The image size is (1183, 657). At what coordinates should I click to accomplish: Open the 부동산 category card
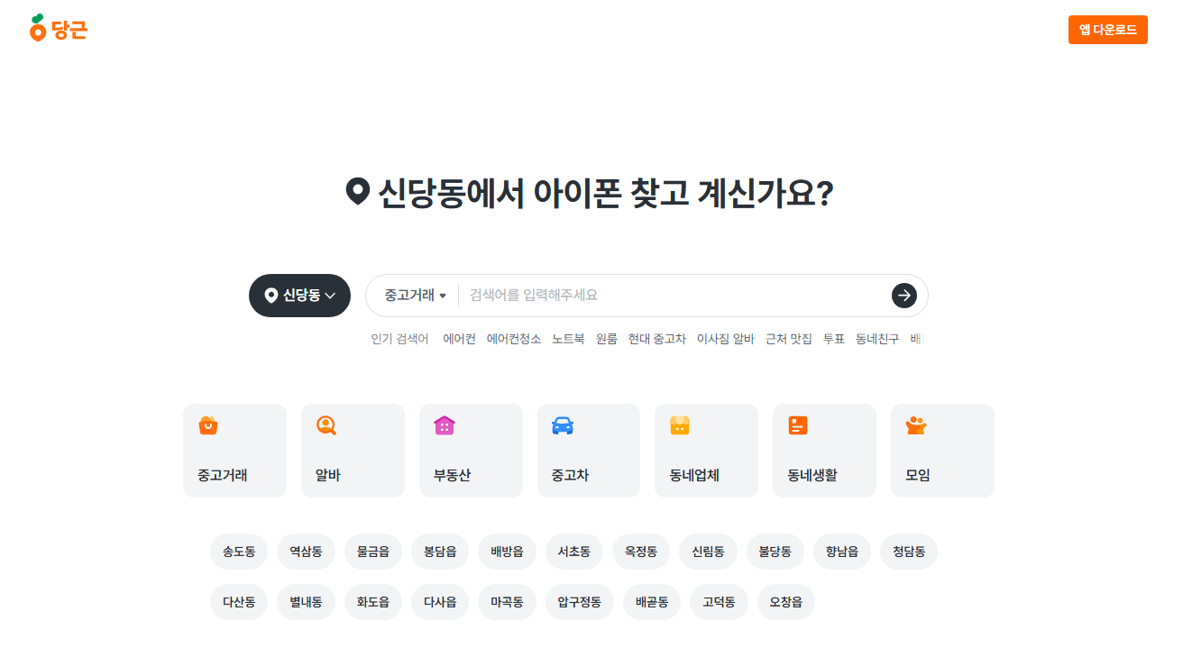471,451
